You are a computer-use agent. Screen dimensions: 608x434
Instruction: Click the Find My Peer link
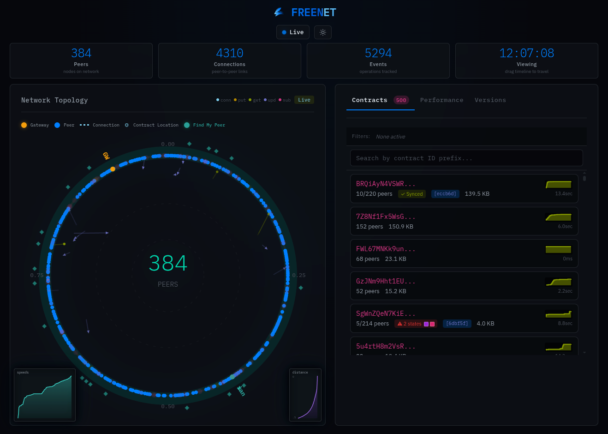(209, 125)
